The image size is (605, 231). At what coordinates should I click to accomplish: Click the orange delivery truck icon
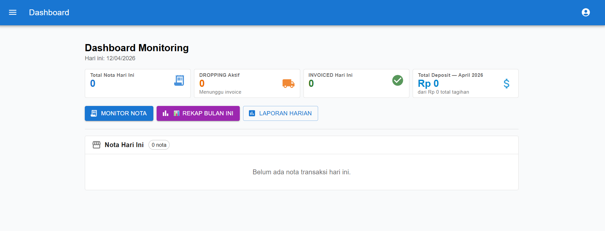(x=288, y=84)
